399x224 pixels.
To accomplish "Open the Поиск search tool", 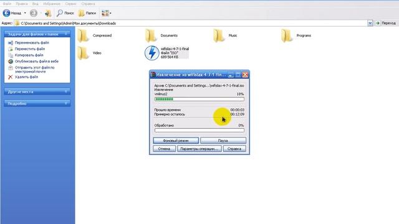I will (x=65, y=13).
